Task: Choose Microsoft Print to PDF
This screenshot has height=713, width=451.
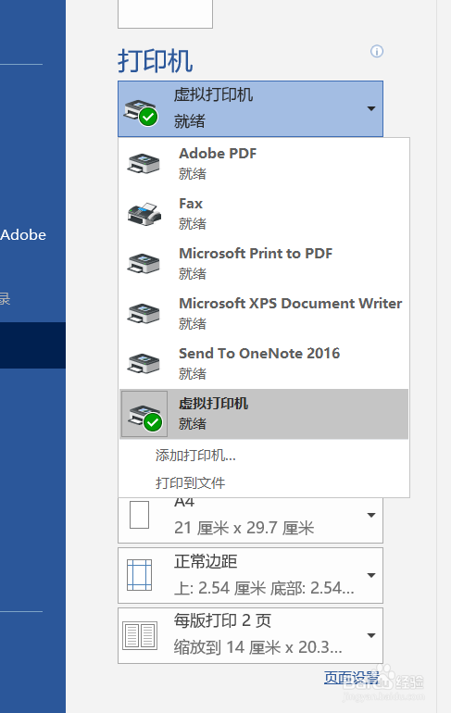Action: click(264, 264)
